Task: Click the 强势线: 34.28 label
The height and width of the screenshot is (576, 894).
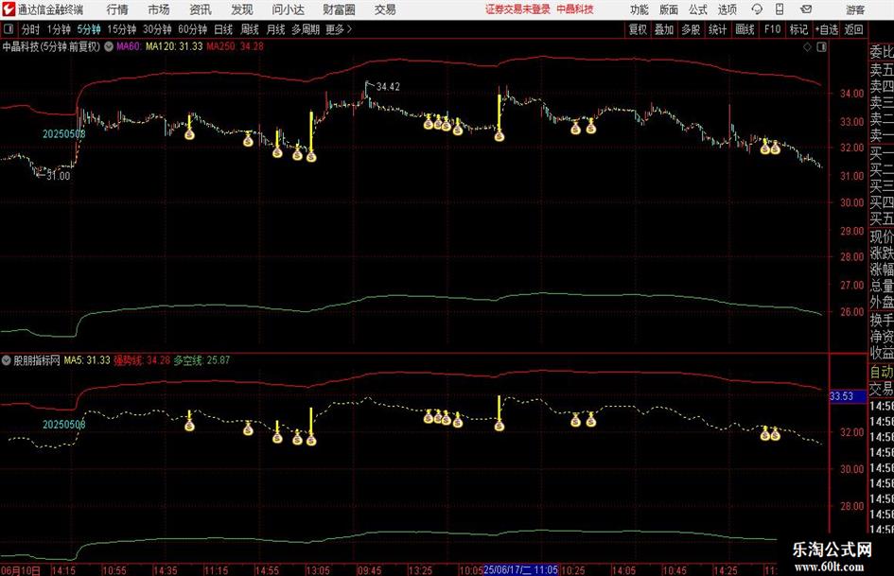Action: point(142,360)
